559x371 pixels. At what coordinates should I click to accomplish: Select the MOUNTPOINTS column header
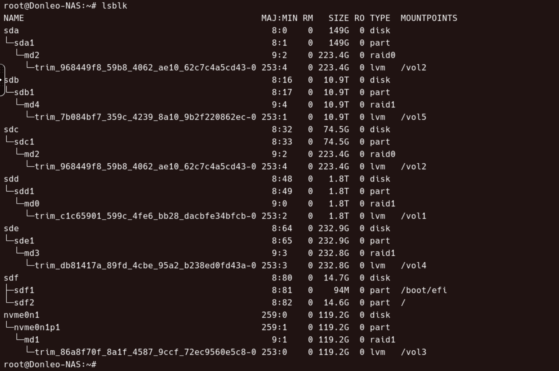[x=429, y=18]
